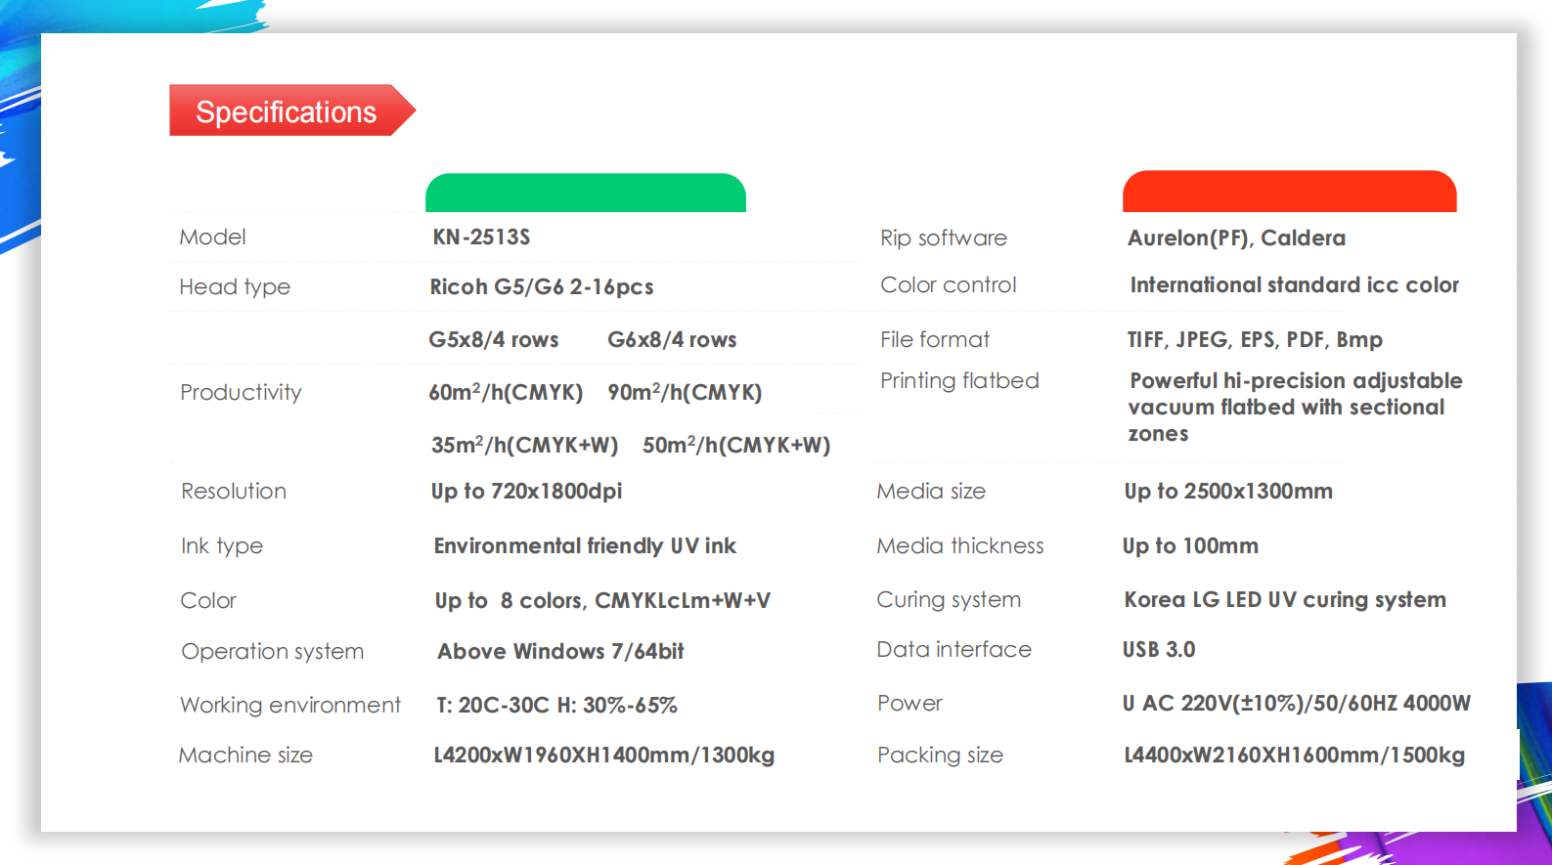
Task: Click the Packing size label
Action: [x=940, y=756]
